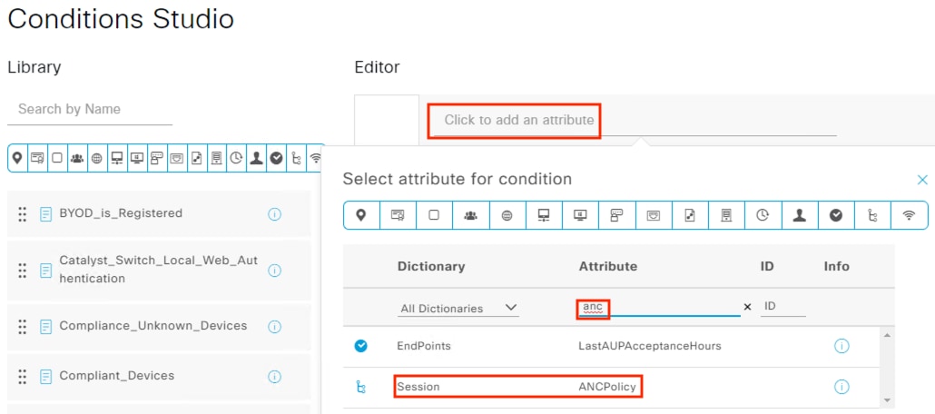Screen dimensions: 935x414
Task: Select clock icon in the attribute selector
Action: [763, 215]
